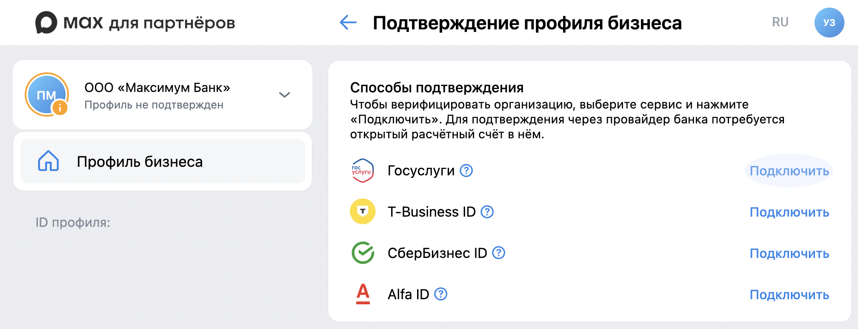Click Подключить next to Alfa ID
858x329 pixels.
[x=789, y=294]
